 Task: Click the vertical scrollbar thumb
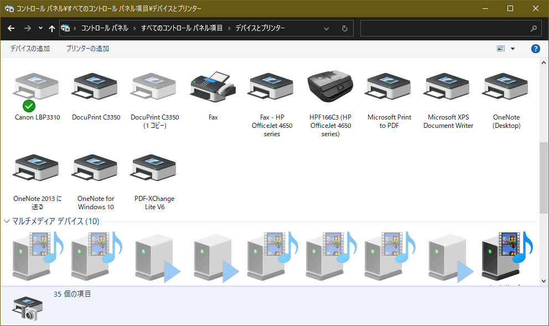pyautogui.click(x=543, y=177)
